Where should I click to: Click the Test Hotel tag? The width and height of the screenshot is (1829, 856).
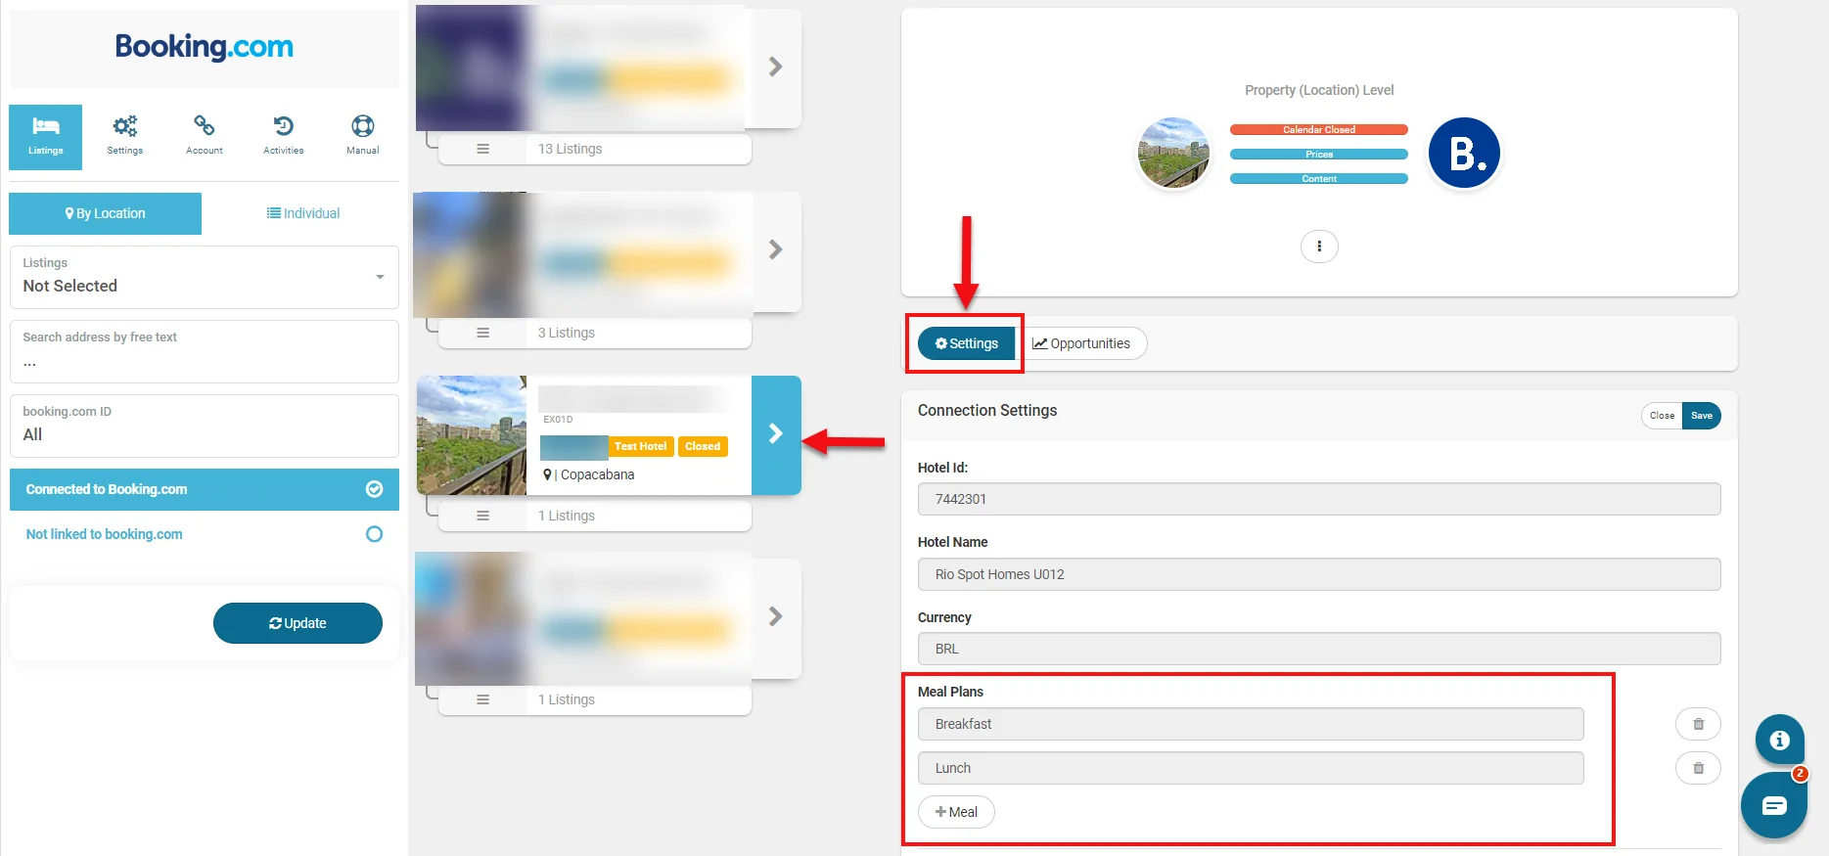pos(641,446)
